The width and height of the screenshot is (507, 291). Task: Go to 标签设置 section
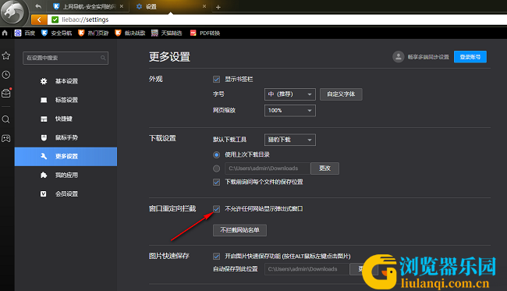click(66, 100)
